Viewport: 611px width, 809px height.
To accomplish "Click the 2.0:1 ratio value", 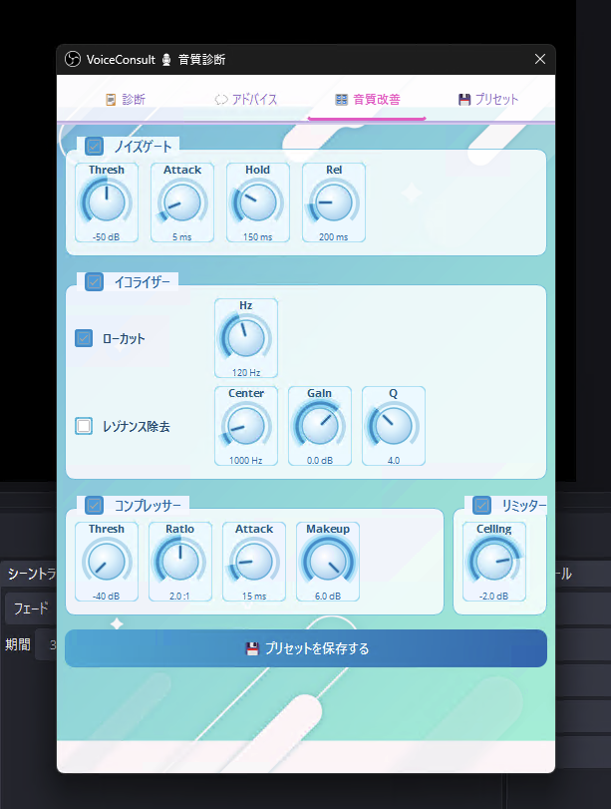I will [x=179, y=596].
